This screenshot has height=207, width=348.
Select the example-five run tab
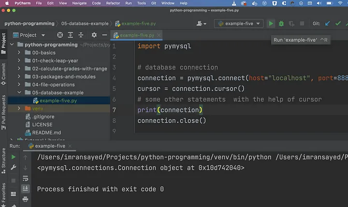point(49,146)
